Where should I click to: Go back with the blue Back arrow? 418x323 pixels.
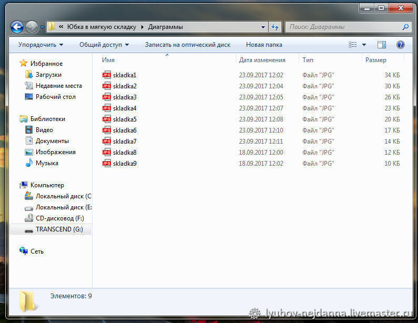(17, 27)
